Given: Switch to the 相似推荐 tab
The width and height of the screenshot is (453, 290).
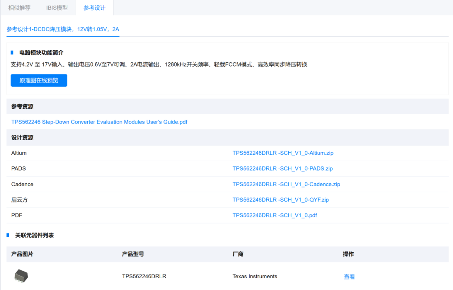Looking at the screenshot, I should [19, 8].
